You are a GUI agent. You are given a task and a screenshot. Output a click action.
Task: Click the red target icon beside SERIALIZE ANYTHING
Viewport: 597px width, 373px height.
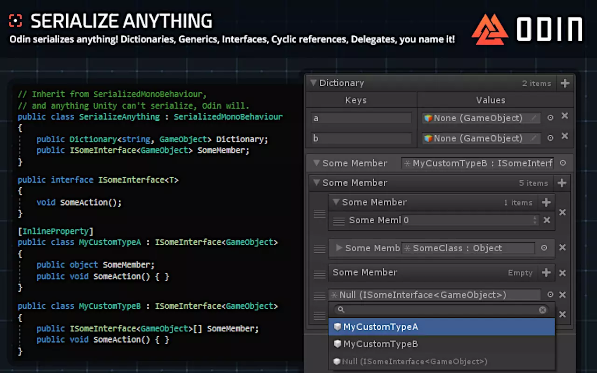16,21
